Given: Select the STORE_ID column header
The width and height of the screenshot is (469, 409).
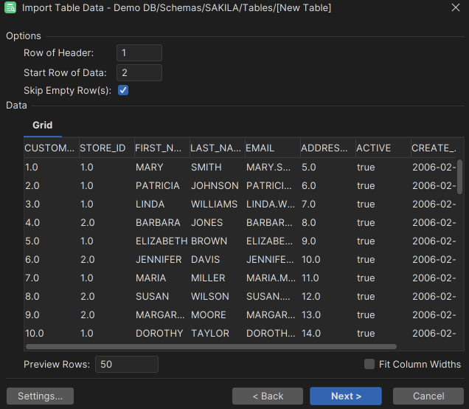Looking at the screenshot, I should pyautogui.click(x=105, y=148).
